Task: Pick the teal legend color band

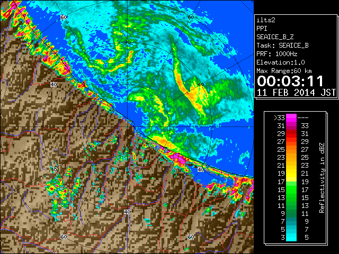Action: [x=291, y=221]
